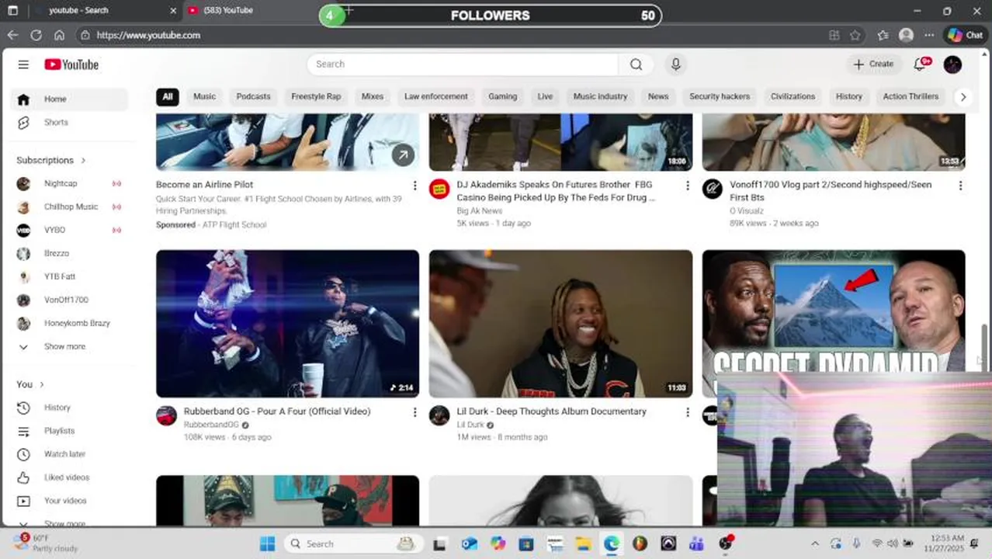The image size is (992, 559).
Task: Select the Music filter chip
Action: [x=204, y=96]
